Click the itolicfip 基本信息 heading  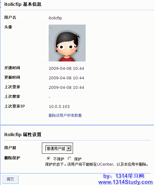coord(23,4)
